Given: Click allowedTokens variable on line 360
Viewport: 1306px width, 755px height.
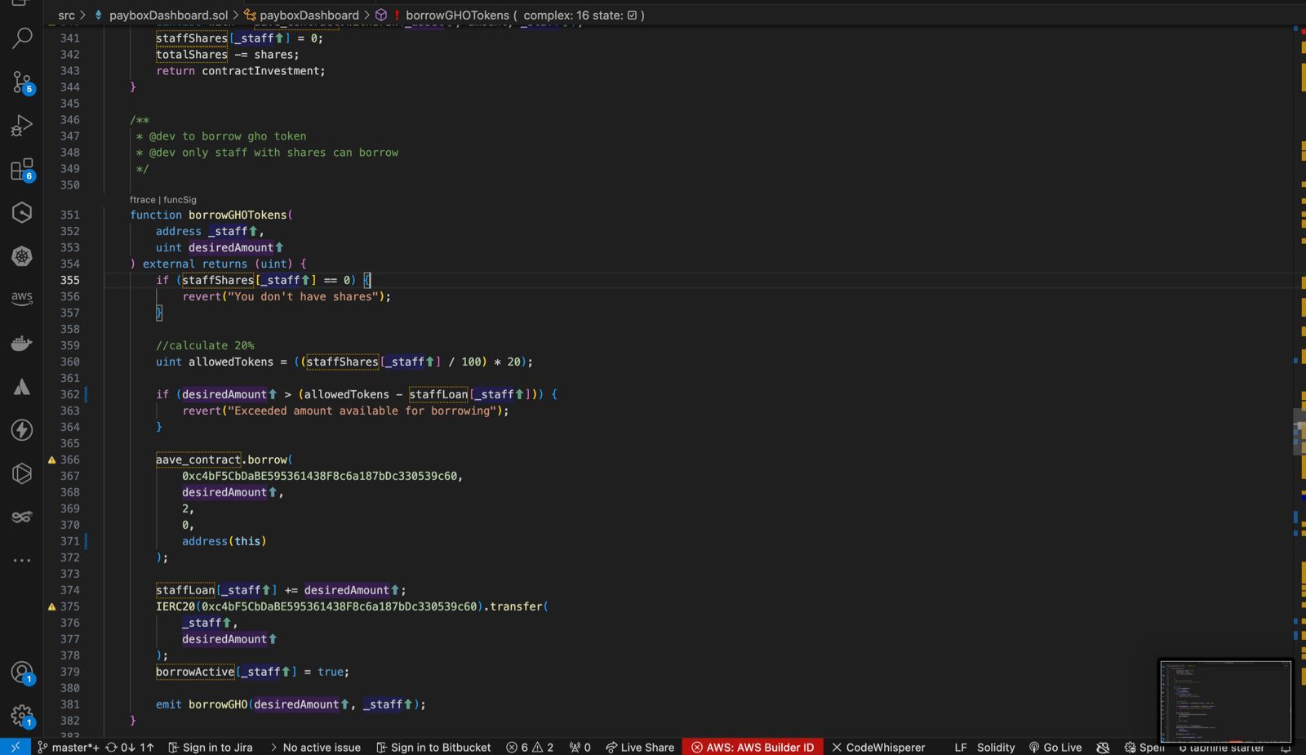Looking at the screenshot, I should click(x=231, y=362).
